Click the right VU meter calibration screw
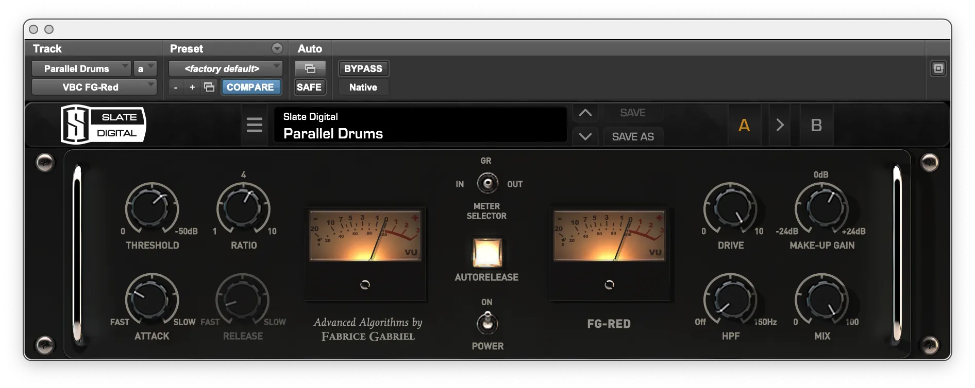975x388 pixels. click(x=609, y=285)
